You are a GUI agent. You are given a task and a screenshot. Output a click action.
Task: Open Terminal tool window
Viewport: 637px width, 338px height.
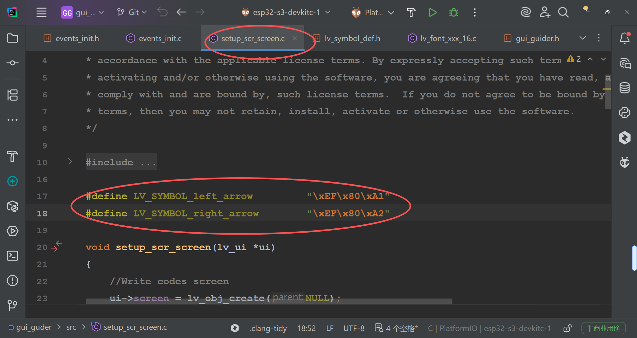(x=13, y=256)
